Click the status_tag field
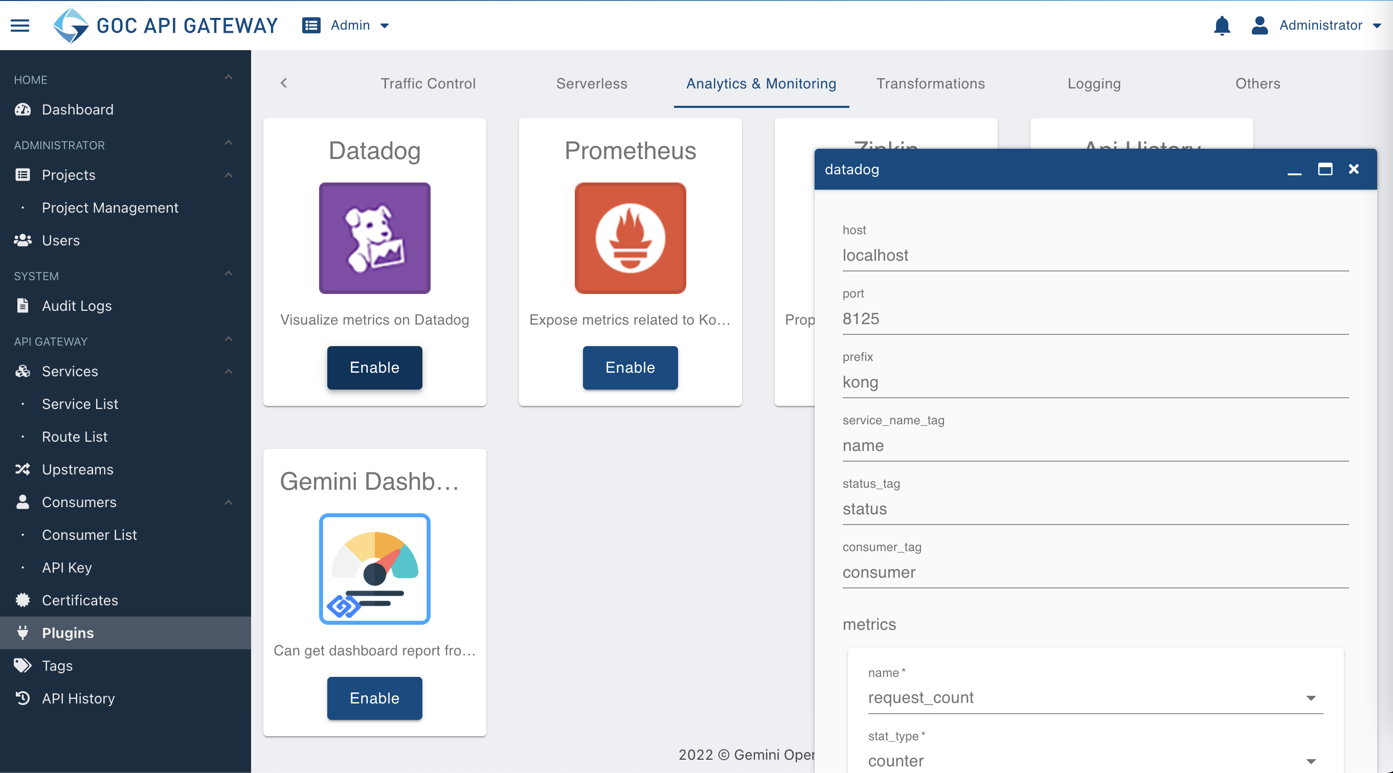Viewport: 1393px width, 773px height. [x=1095, y=509]
